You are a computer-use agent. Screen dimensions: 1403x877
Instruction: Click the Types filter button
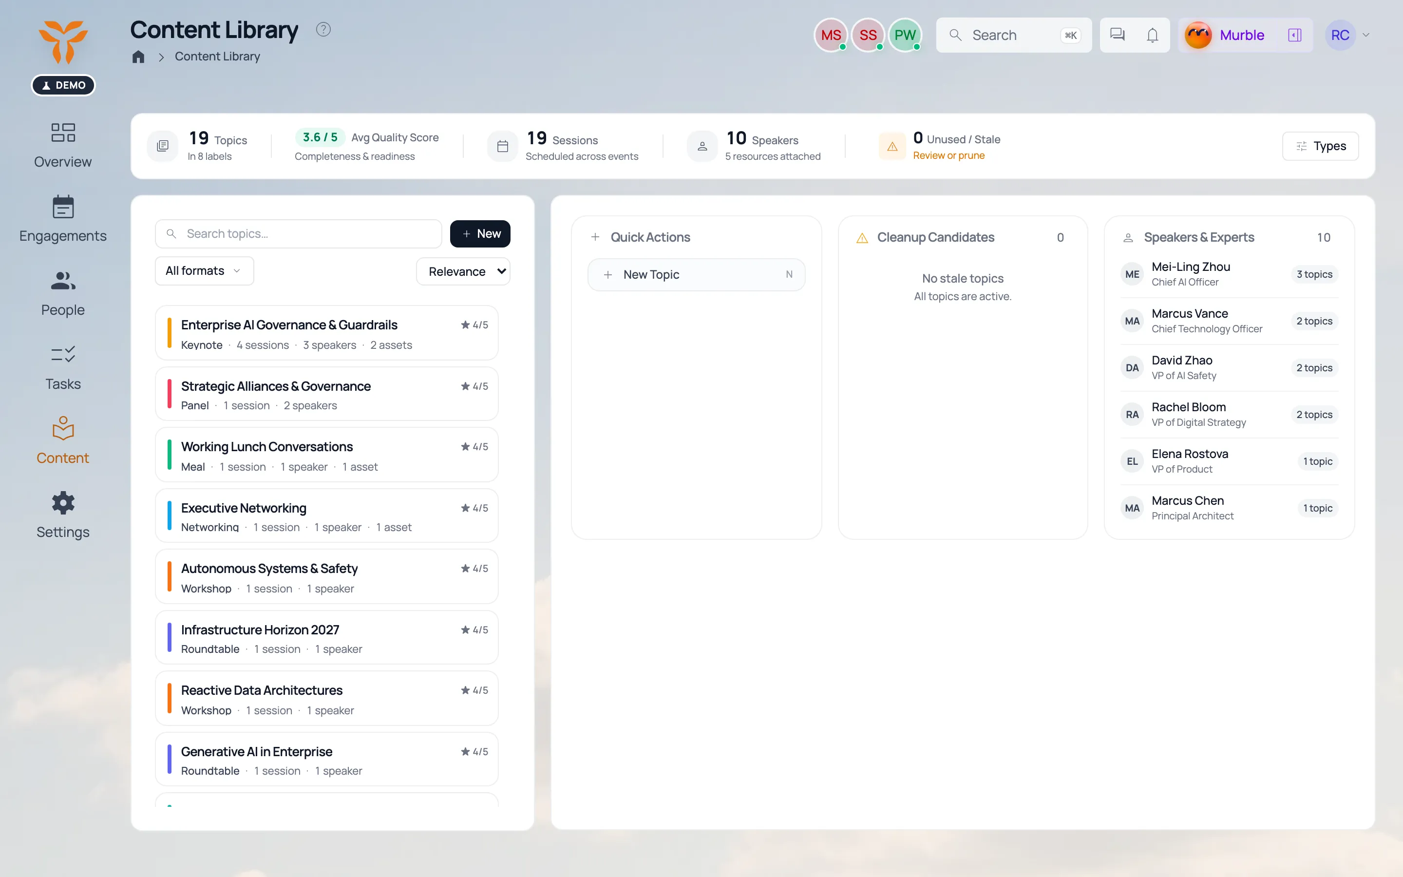click(x=1320, y=146)
